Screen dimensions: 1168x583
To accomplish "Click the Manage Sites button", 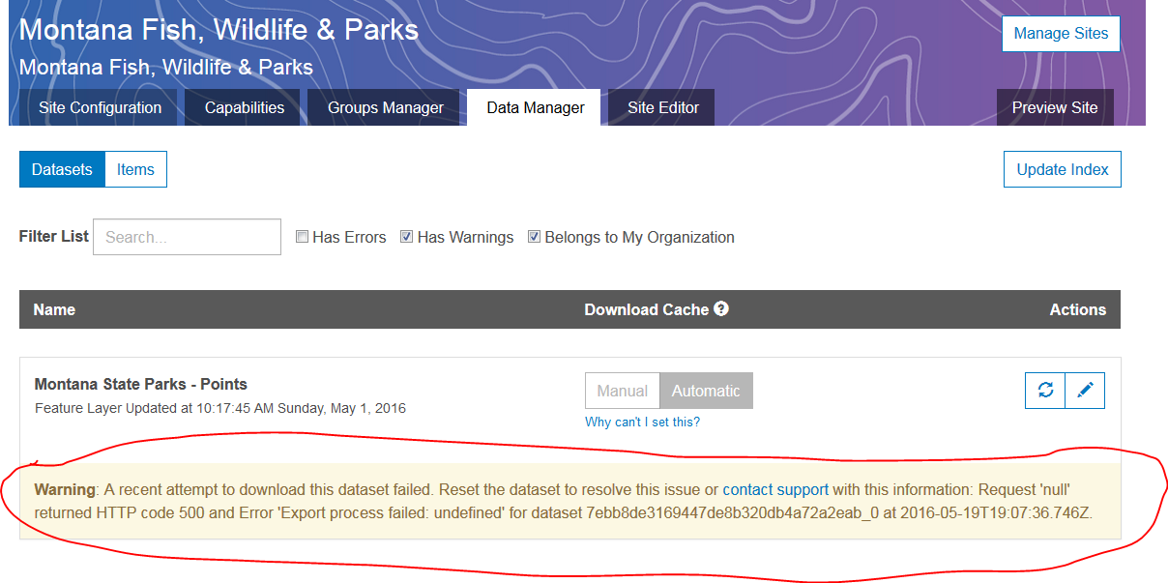I will coord(1061,33).
